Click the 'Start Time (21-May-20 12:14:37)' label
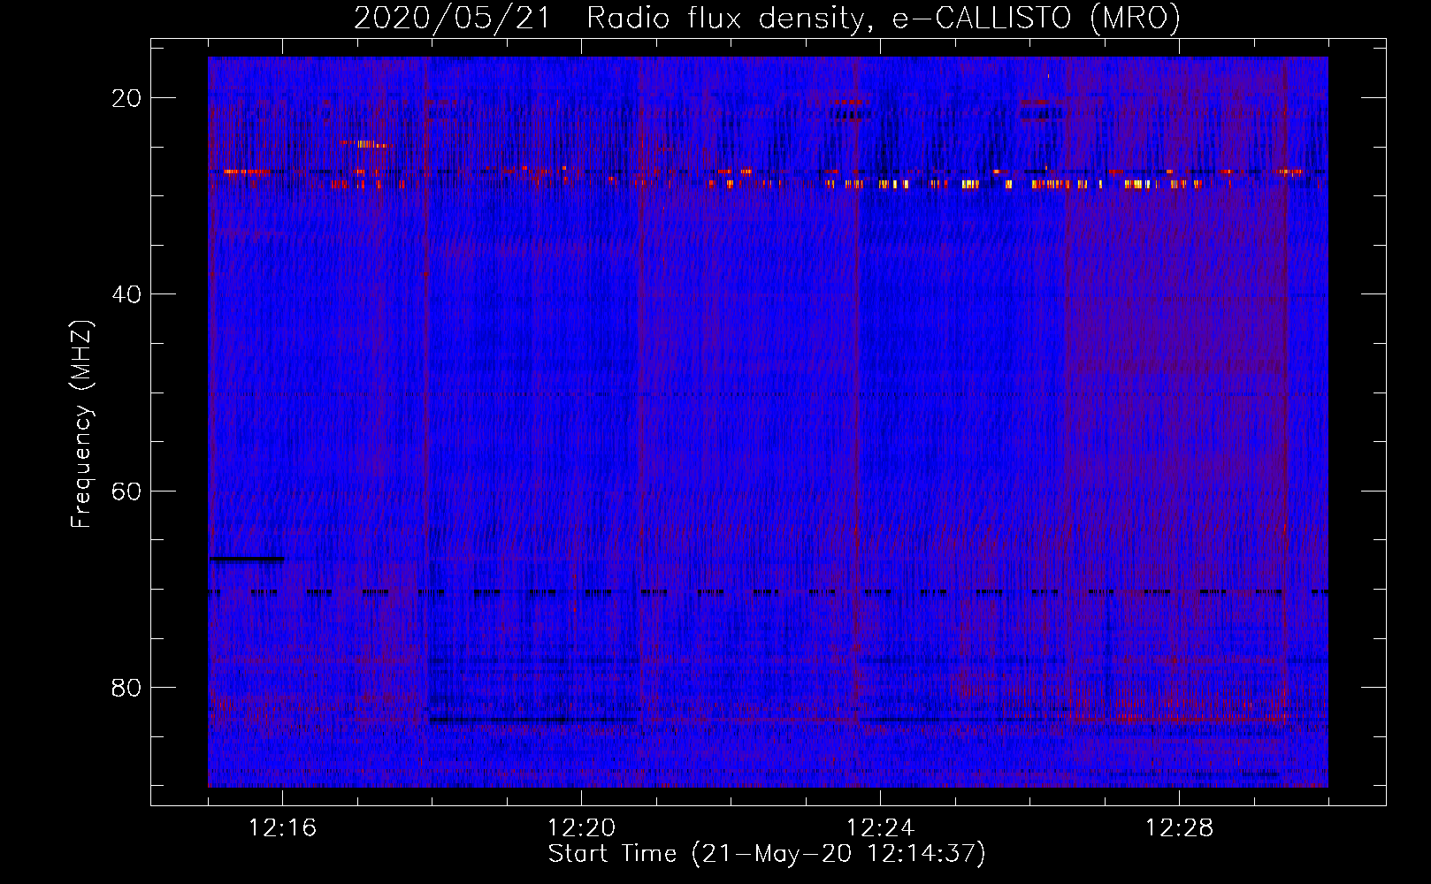The height and width of the screenshot is (884, 1431). pyautogui.click(x=767, y=854)
